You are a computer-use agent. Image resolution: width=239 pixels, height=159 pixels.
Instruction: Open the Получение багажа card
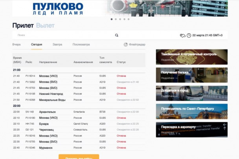[x=191, y=75]
